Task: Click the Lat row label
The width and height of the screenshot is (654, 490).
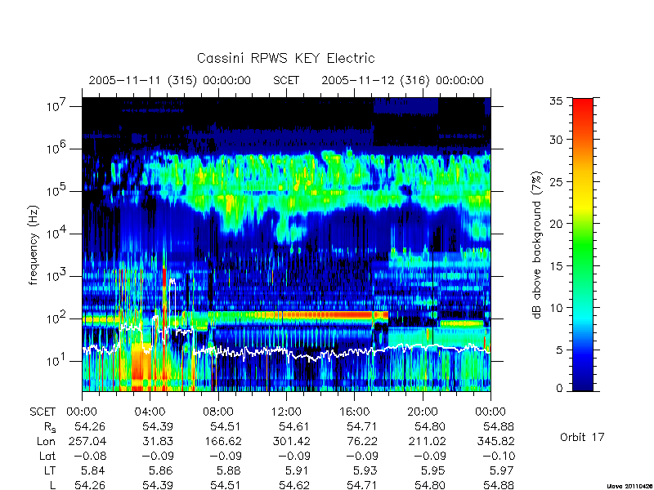Action: (x=47, y=456)
